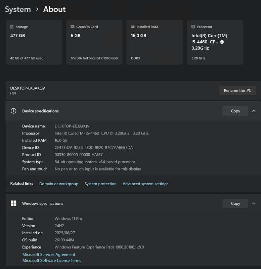Open the Graphics Card 6 GB card
The width and height of the screenshot is (261, 269).
click(94, 42)
